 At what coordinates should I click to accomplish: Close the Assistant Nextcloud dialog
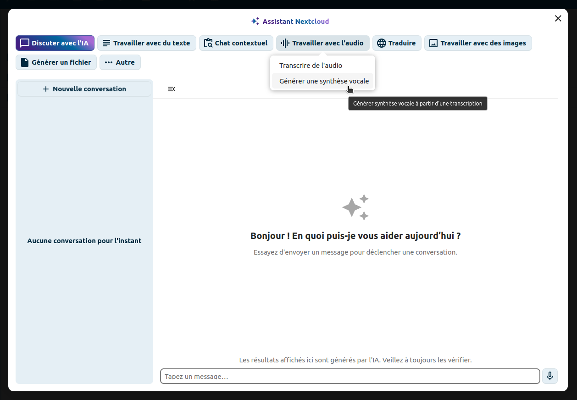point(558,18)
